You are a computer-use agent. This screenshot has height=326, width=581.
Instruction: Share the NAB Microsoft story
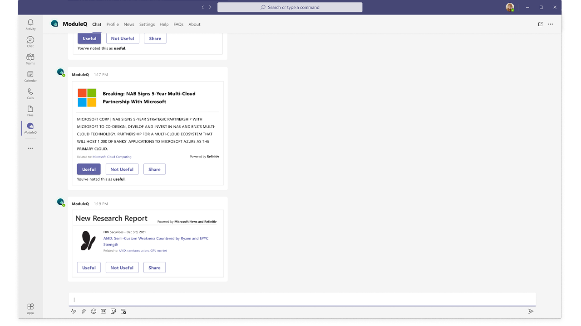(154, 169)
